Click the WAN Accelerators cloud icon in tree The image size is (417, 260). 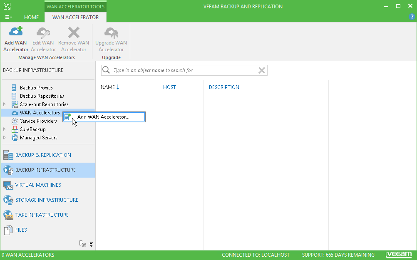[x=15, y=113]
